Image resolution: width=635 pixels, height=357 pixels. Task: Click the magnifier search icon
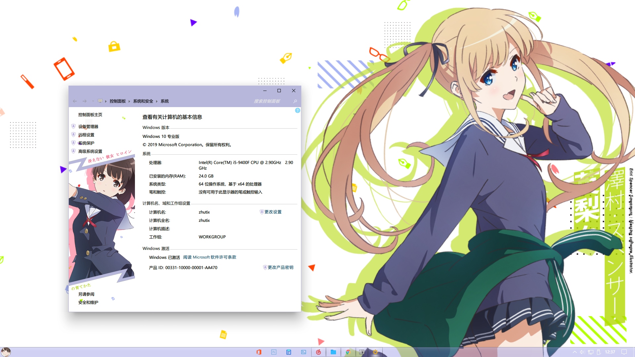click(295, 101)
